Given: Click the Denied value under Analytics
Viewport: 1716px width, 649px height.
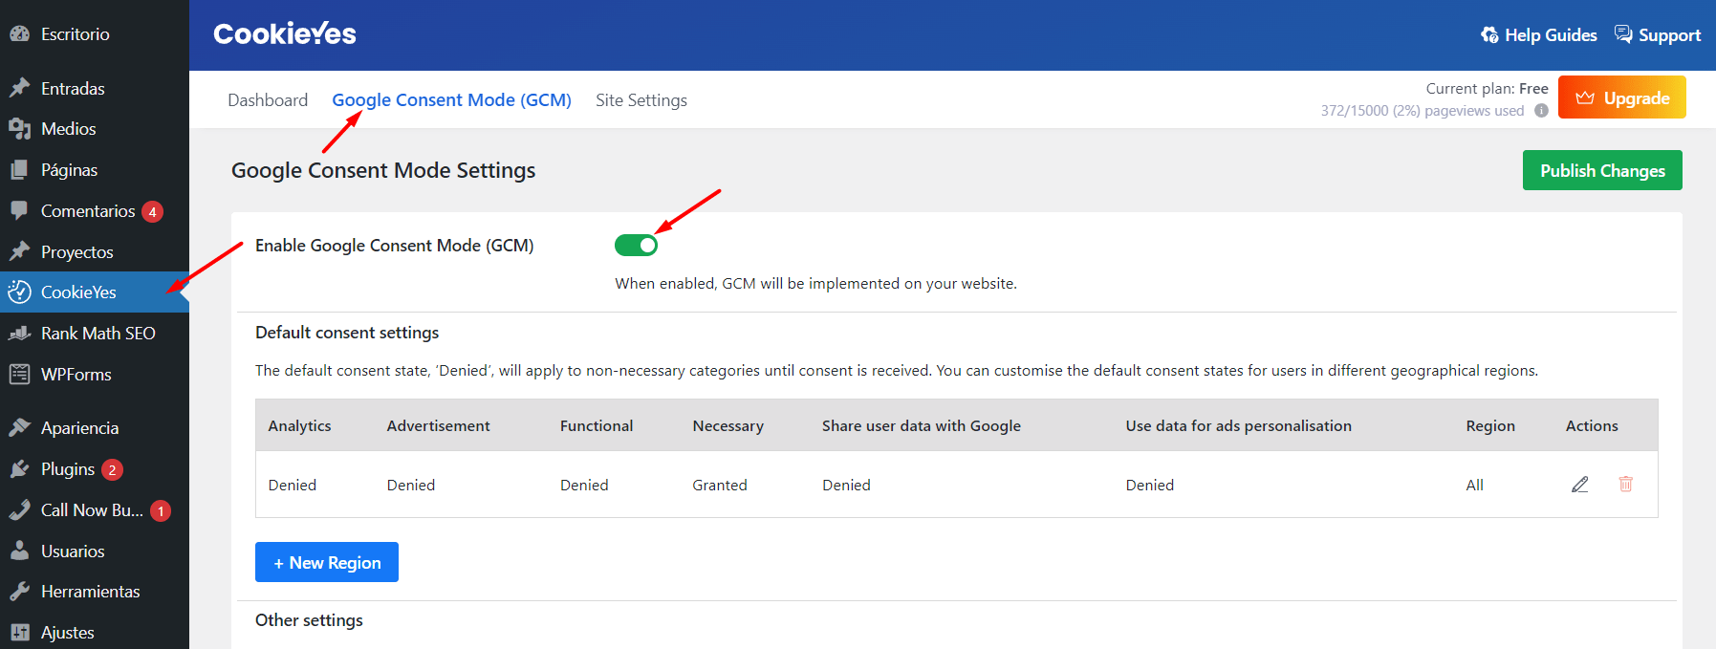Looking at the screenshot, I should 292,485.
